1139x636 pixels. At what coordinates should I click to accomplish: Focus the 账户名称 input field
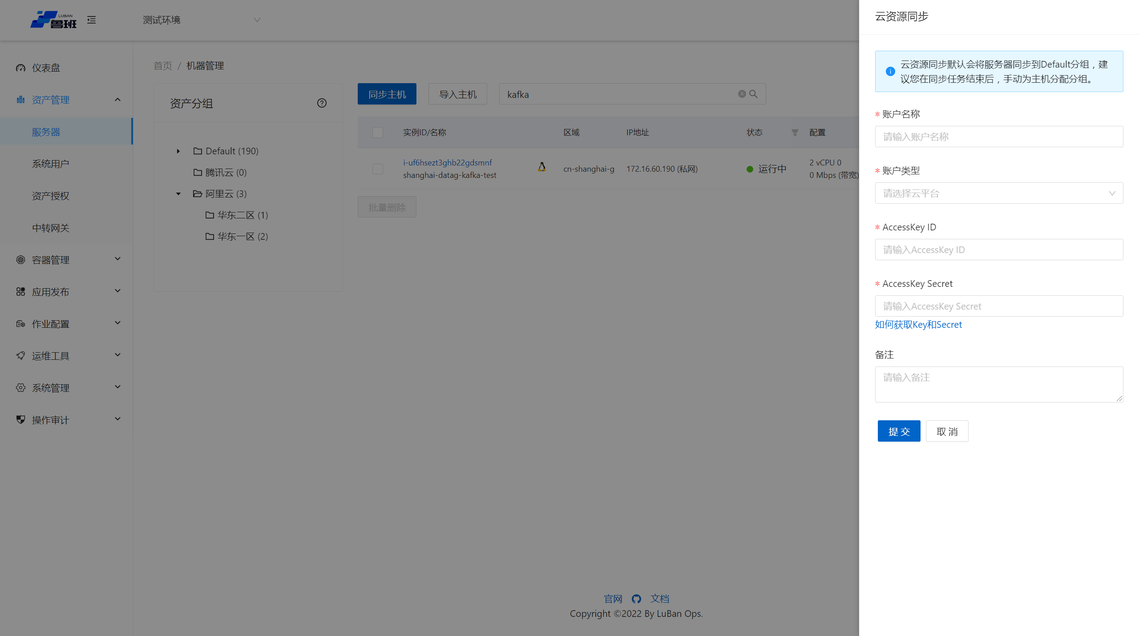pos(999,137)
